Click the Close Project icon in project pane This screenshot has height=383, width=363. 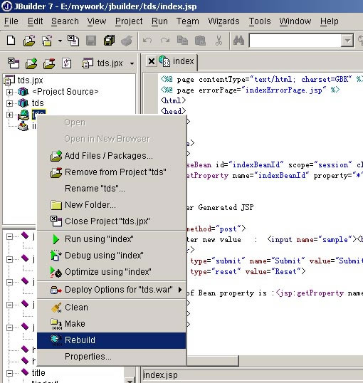click(x=14, y=63)
